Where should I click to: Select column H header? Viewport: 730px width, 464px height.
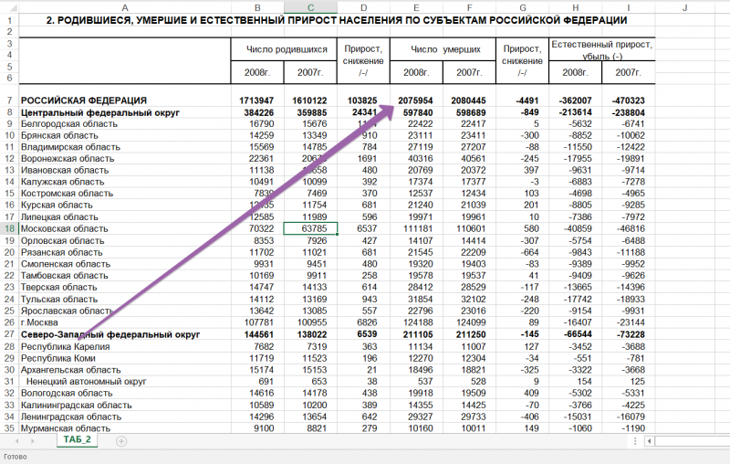click(x=576, y=7)
